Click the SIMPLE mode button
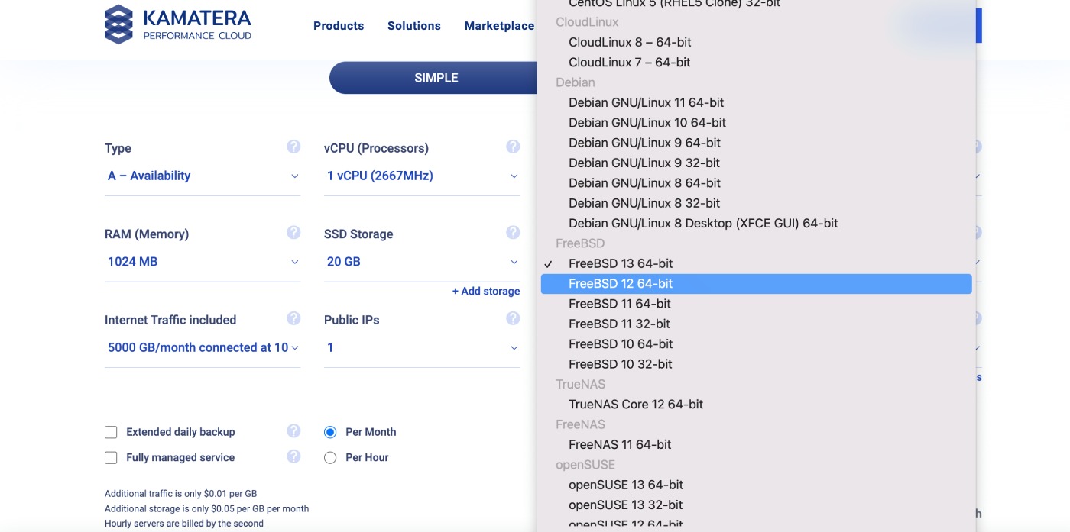The width and height of the screenshot is (1070, 532). click(436, 77)
